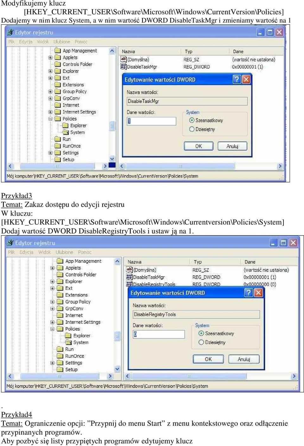304x446 pixels.
Task: Select Internet folder icon in the upper tree
Action: coord(58,105)
